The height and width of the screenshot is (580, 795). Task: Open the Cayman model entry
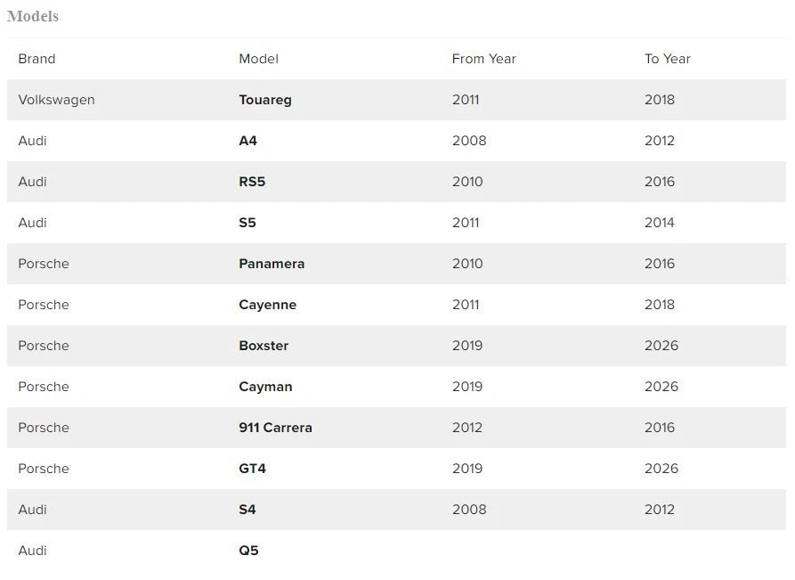click(265, 387)
